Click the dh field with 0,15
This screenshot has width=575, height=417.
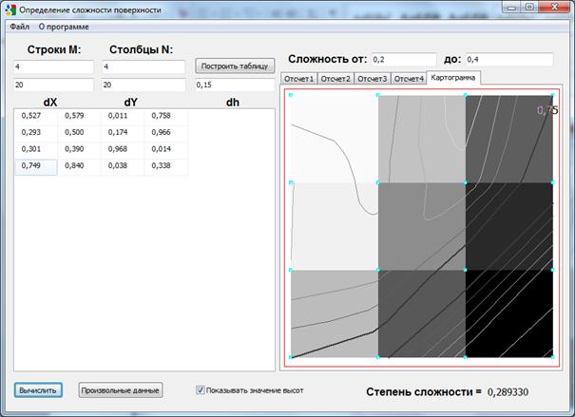235,85
